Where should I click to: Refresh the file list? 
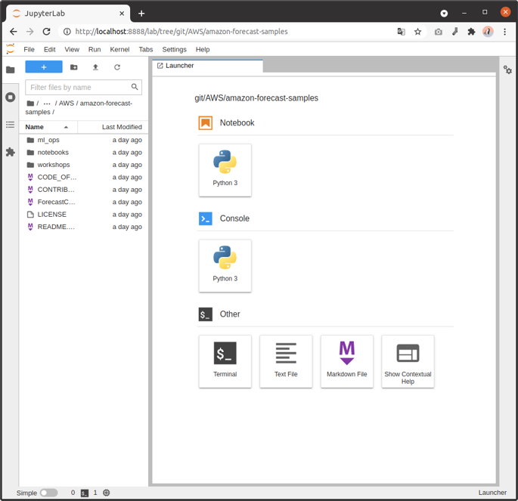(x=117, y=67)
